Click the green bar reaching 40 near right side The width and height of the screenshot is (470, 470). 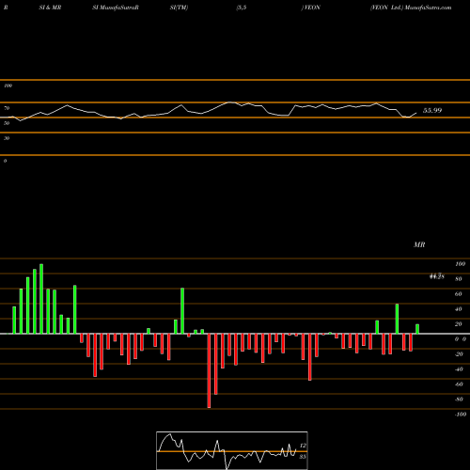(398, 319)
